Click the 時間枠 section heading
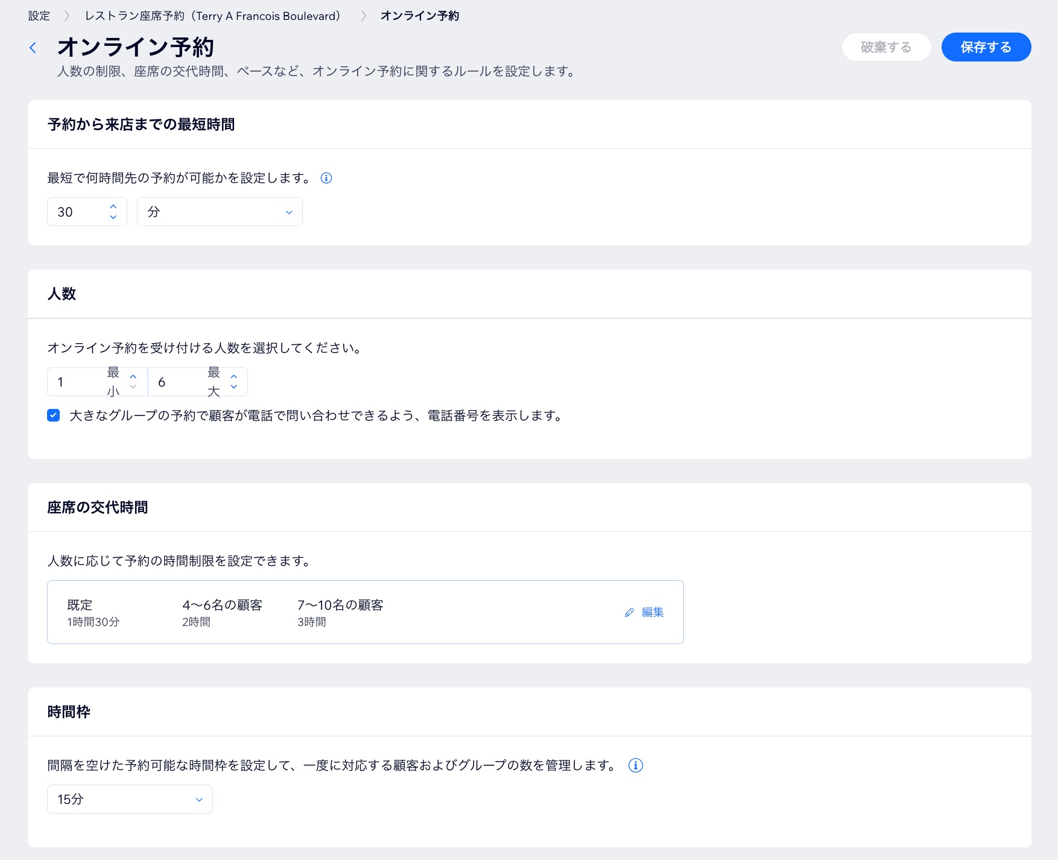Viewport: 1058px width, 860px height. 69,712
